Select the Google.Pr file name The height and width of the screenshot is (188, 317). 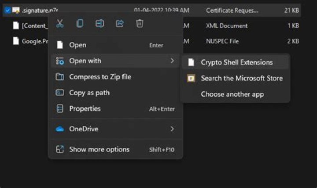click(x=35, y=41)
